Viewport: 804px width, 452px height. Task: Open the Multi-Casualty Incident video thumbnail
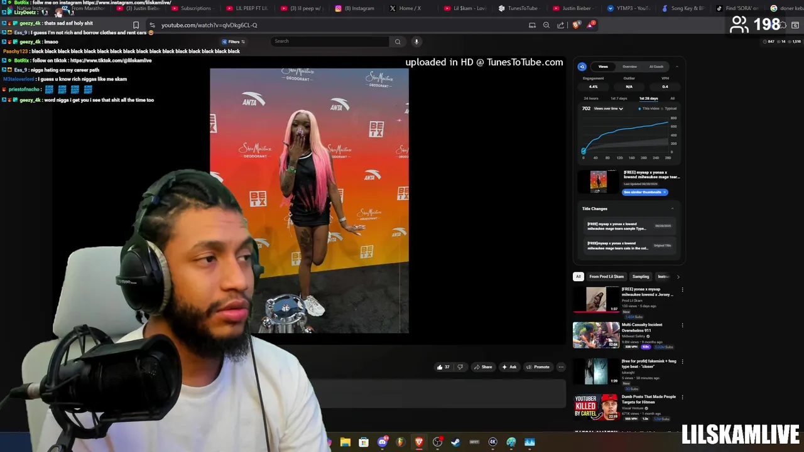point(595,335)
